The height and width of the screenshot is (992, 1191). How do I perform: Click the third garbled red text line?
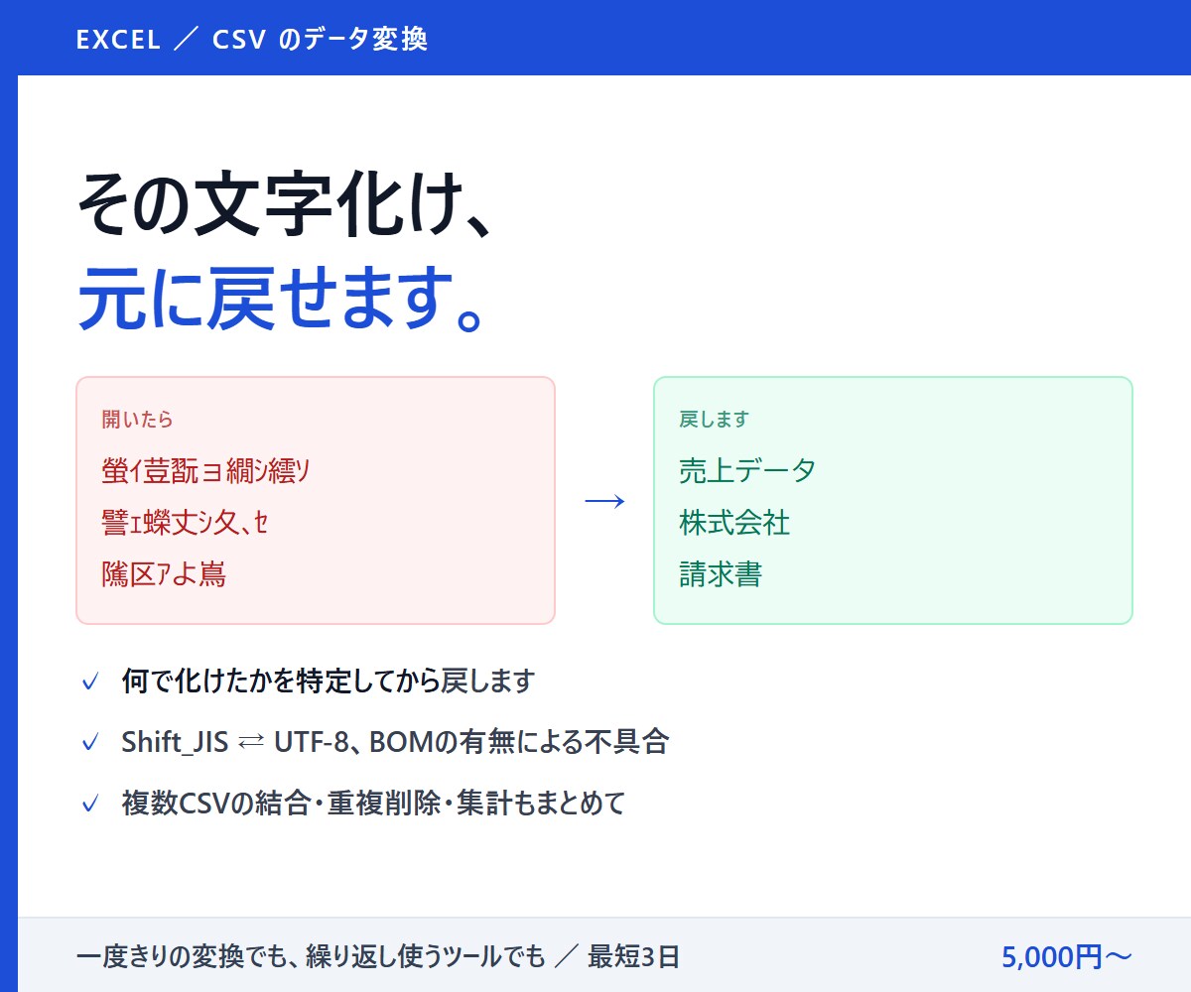click(x=165, y=573)
